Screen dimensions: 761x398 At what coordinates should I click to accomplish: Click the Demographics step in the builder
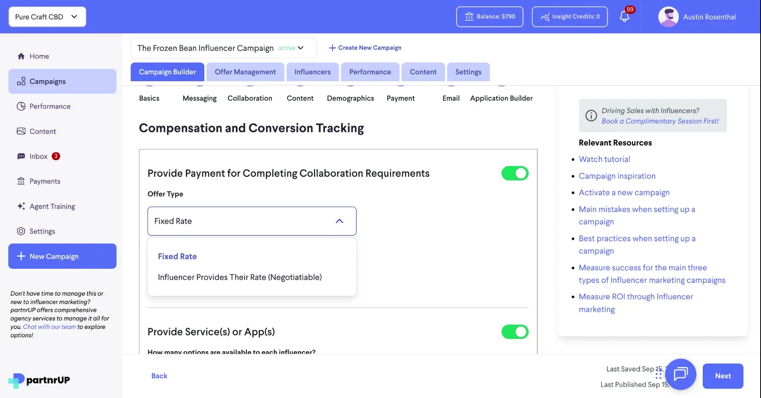[x=350, y=98]
